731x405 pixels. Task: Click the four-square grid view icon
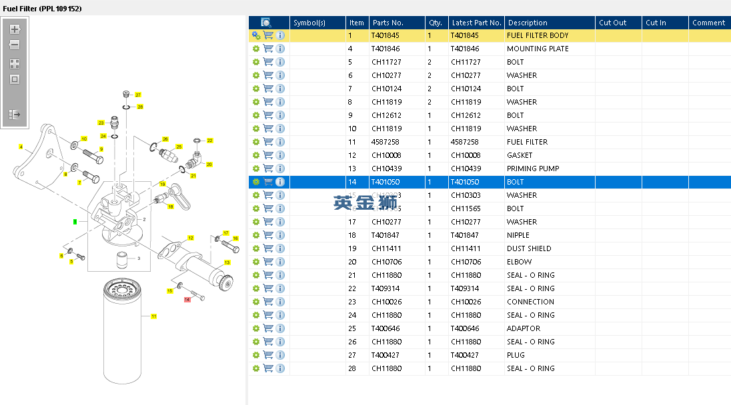[15, 64]
